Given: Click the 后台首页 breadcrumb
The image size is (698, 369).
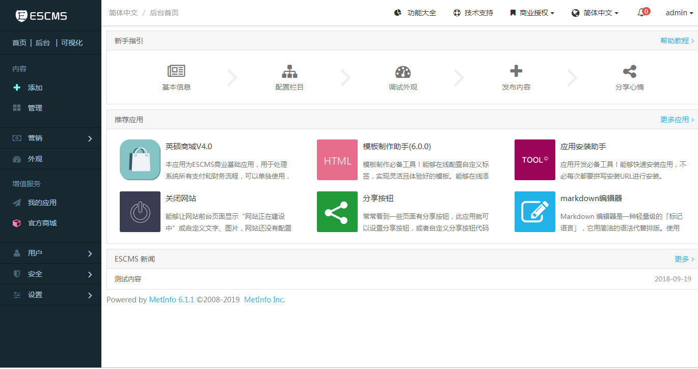Looking at the screenshot, I should coord(164,13).
